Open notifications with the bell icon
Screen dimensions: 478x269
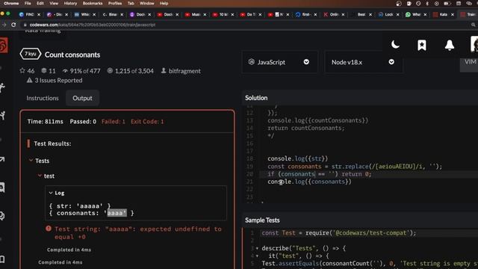[450, 45]
